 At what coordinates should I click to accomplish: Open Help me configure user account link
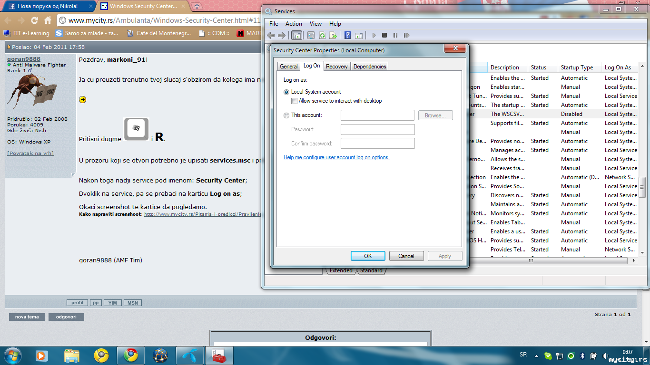click(336, 157)
